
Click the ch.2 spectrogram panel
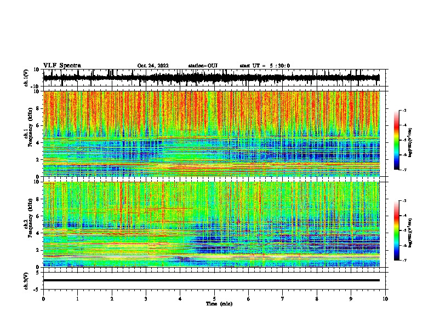click(212, 224)
